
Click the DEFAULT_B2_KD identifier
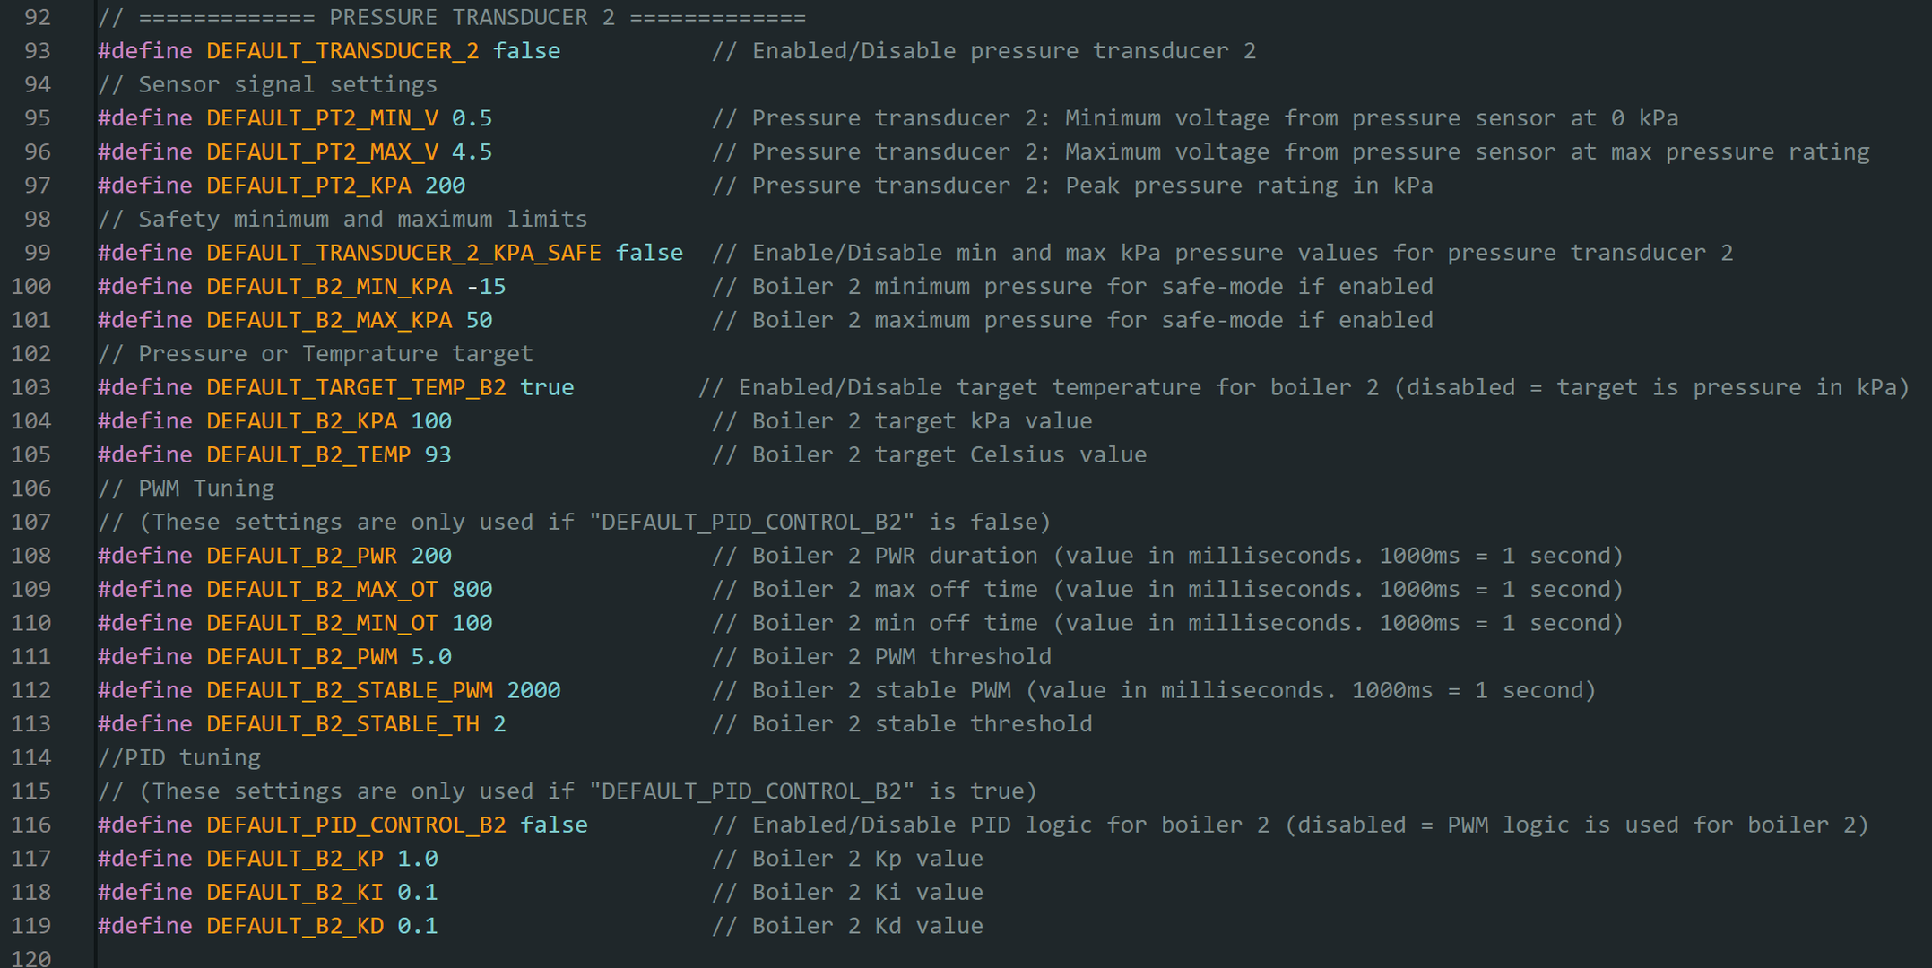[x=295, y=926]
